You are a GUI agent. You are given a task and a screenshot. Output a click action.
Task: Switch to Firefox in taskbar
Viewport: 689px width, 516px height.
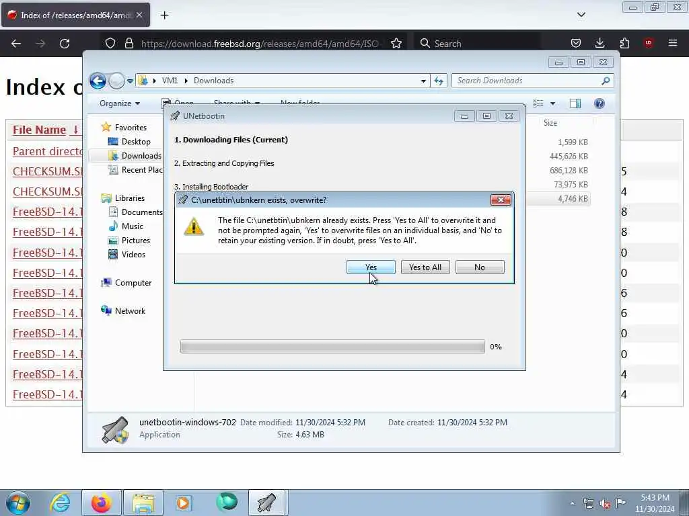[101, 503]
